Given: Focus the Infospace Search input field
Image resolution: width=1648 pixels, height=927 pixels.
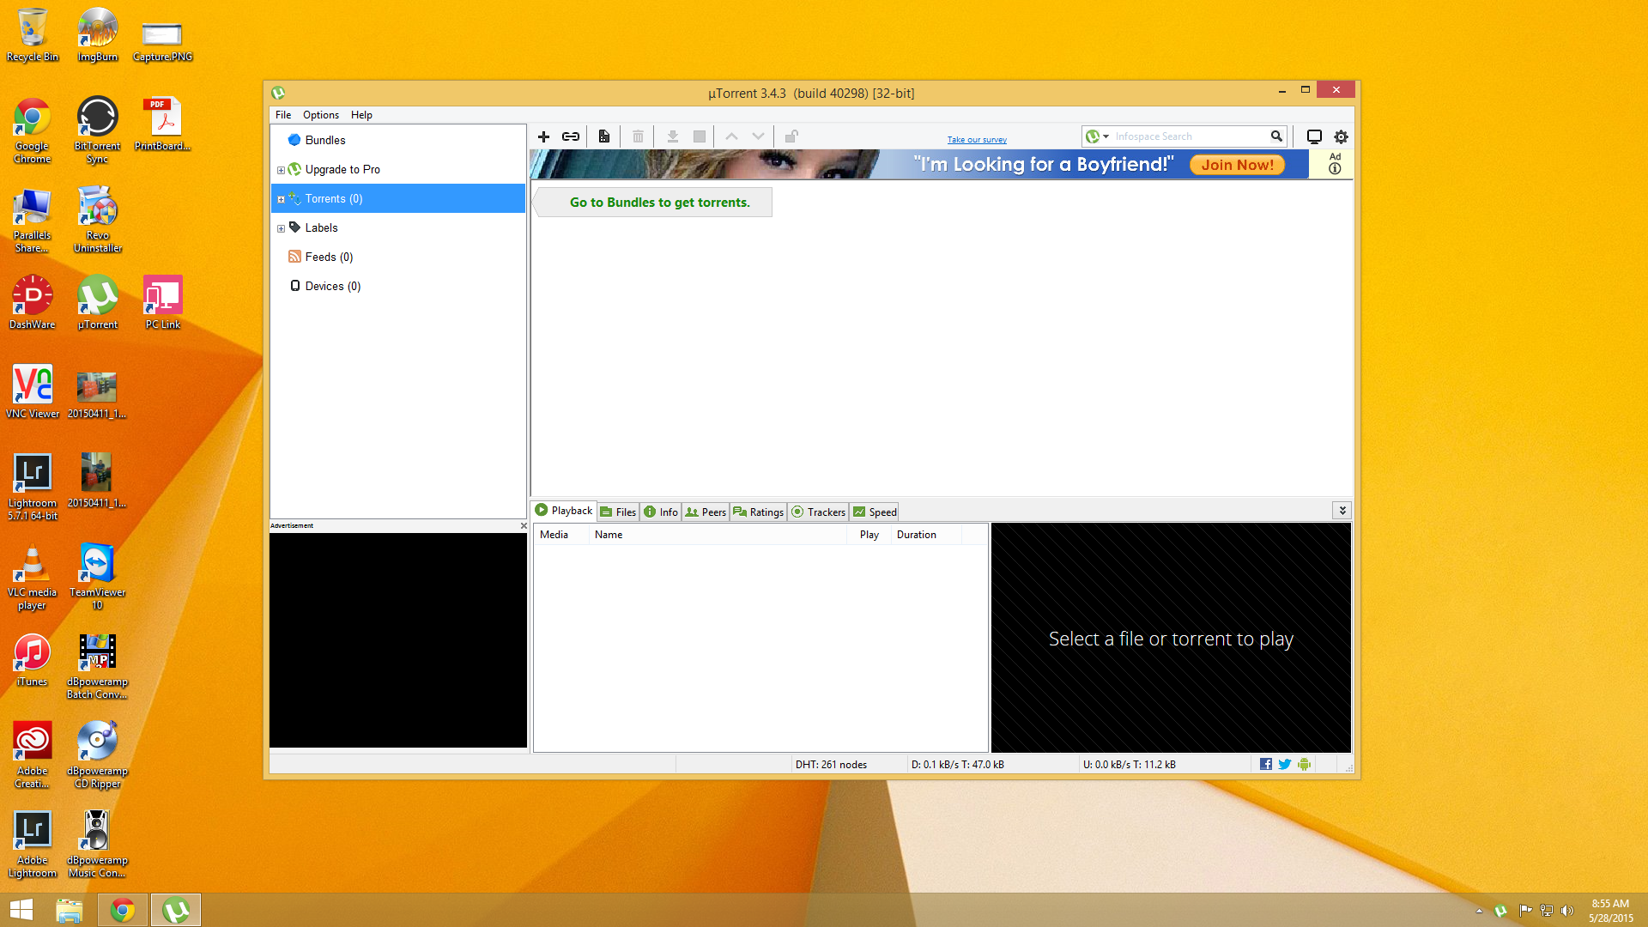Looking at the screenshot, I should (x=1190, y=136).
